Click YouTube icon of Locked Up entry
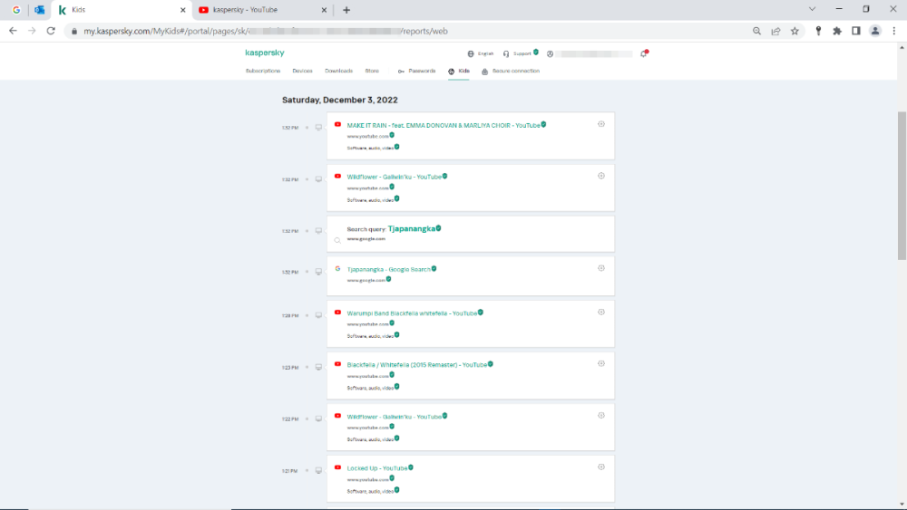The width and height of the screenshot is (907, 510). tap(337, 467)
